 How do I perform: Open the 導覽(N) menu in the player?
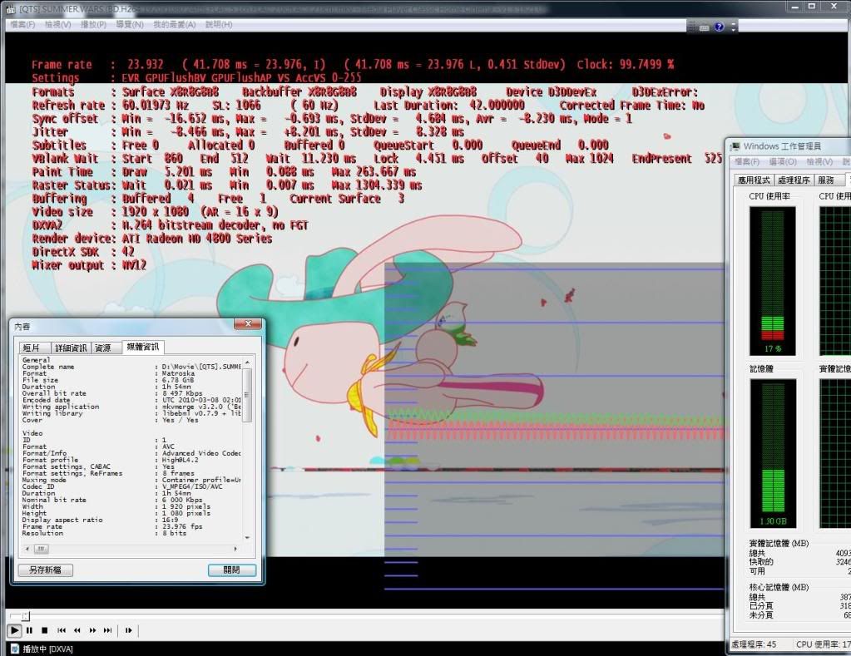(x=130, y=24)
